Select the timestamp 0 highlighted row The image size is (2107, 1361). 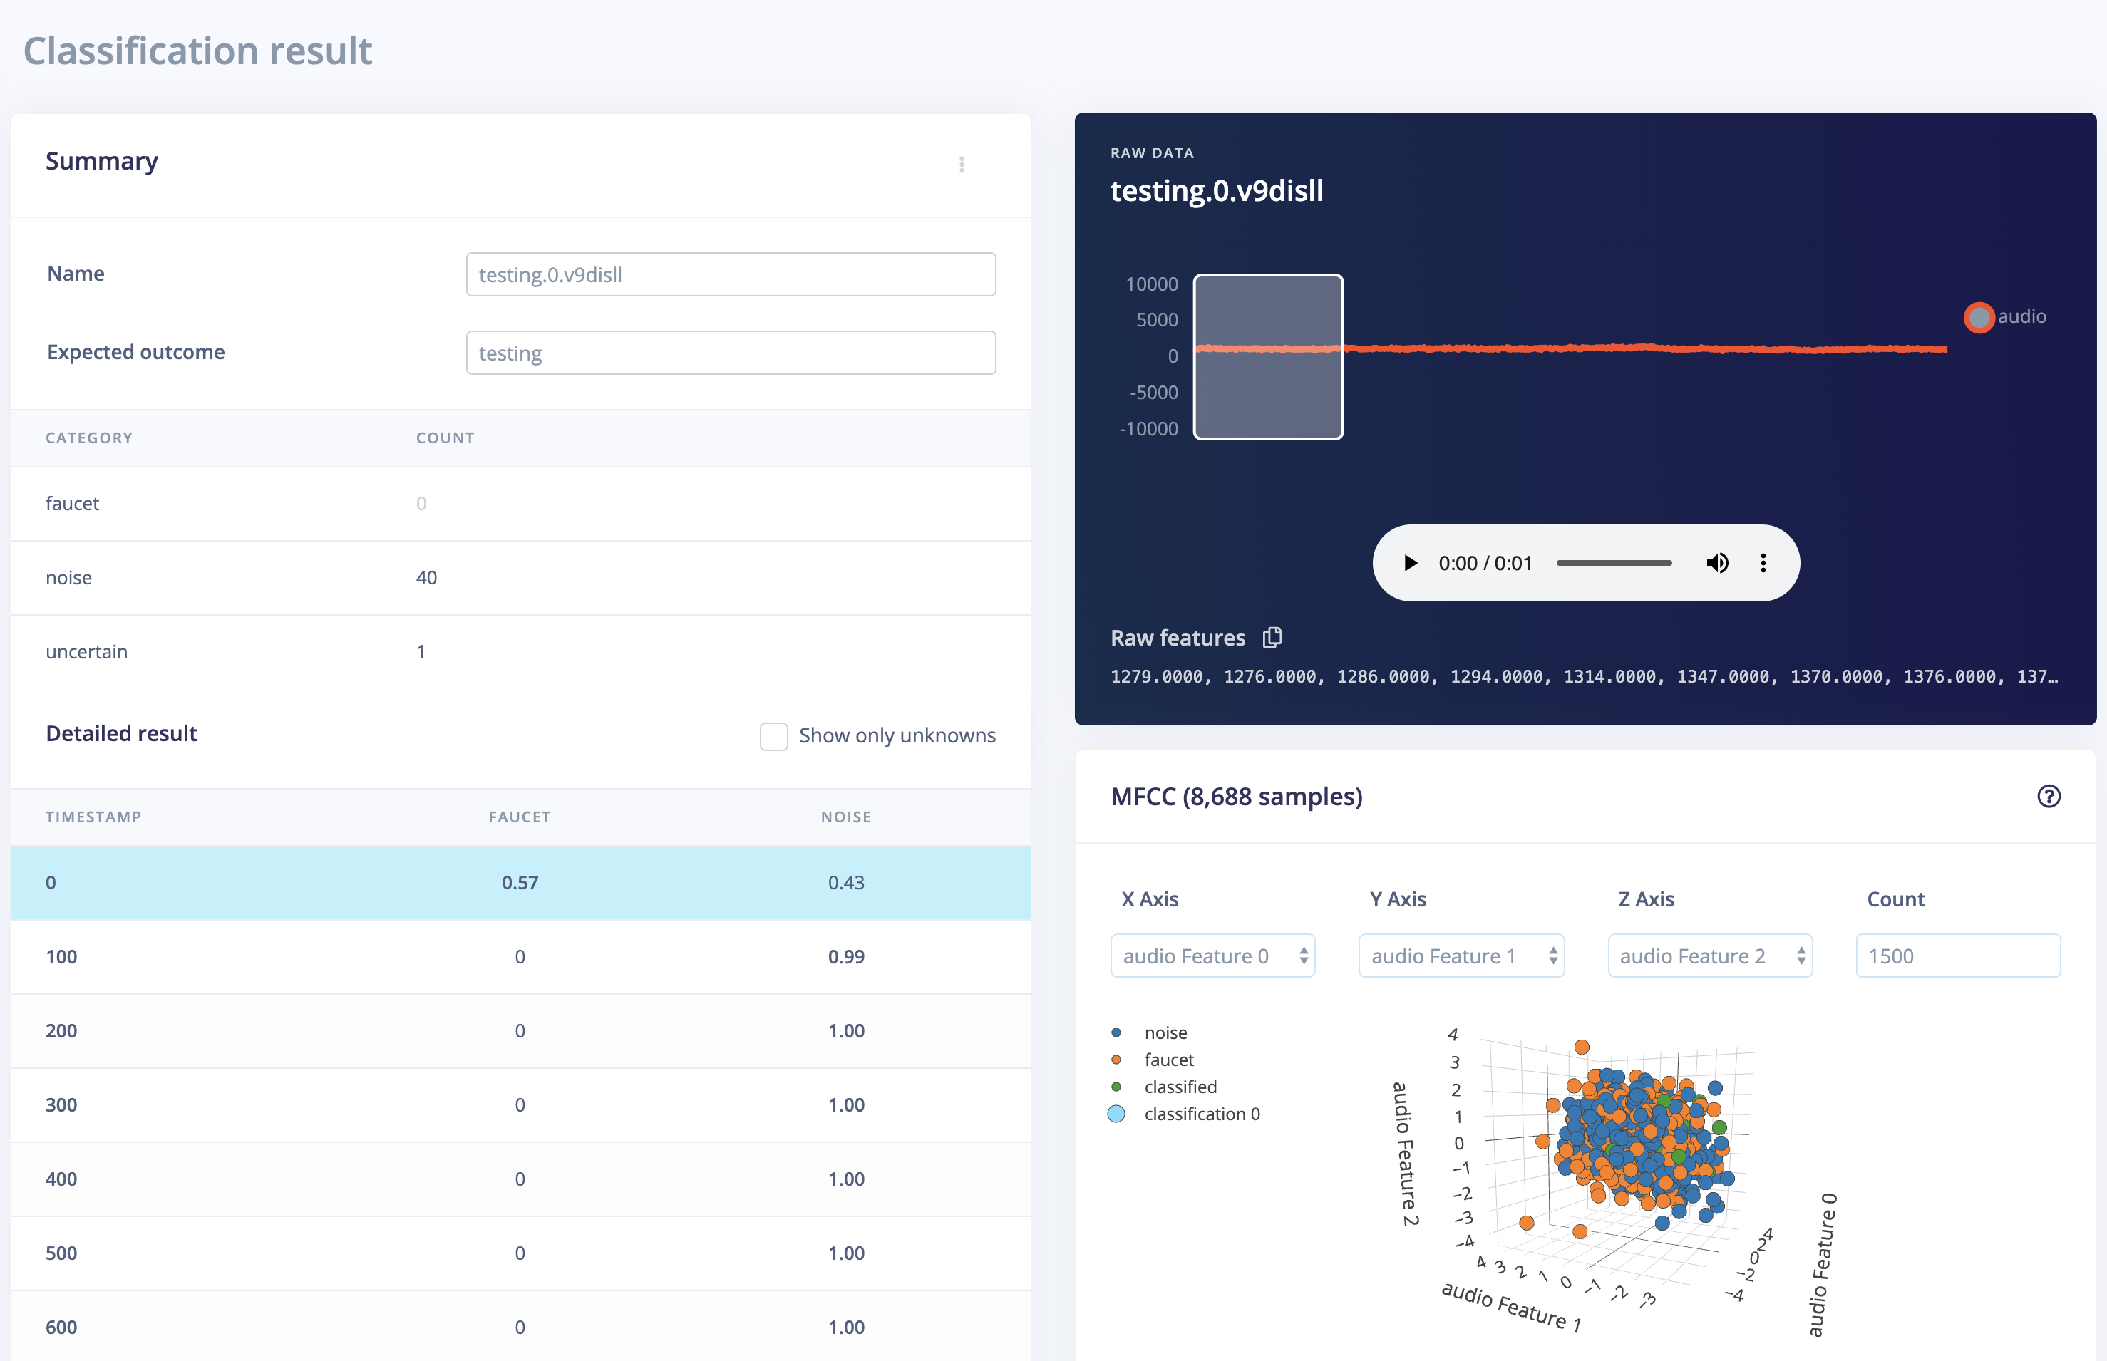pos(520,882)
